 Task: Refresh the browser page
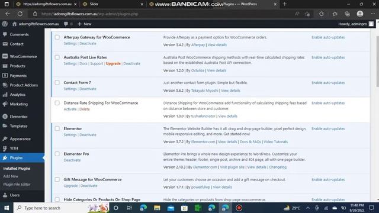pyautogui.click(x=20, y=14)
